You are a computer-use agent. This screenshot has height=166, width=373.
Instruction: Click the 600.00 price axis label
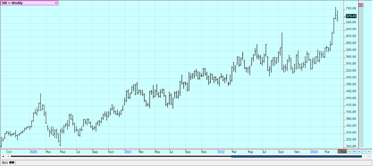[351, 43]
